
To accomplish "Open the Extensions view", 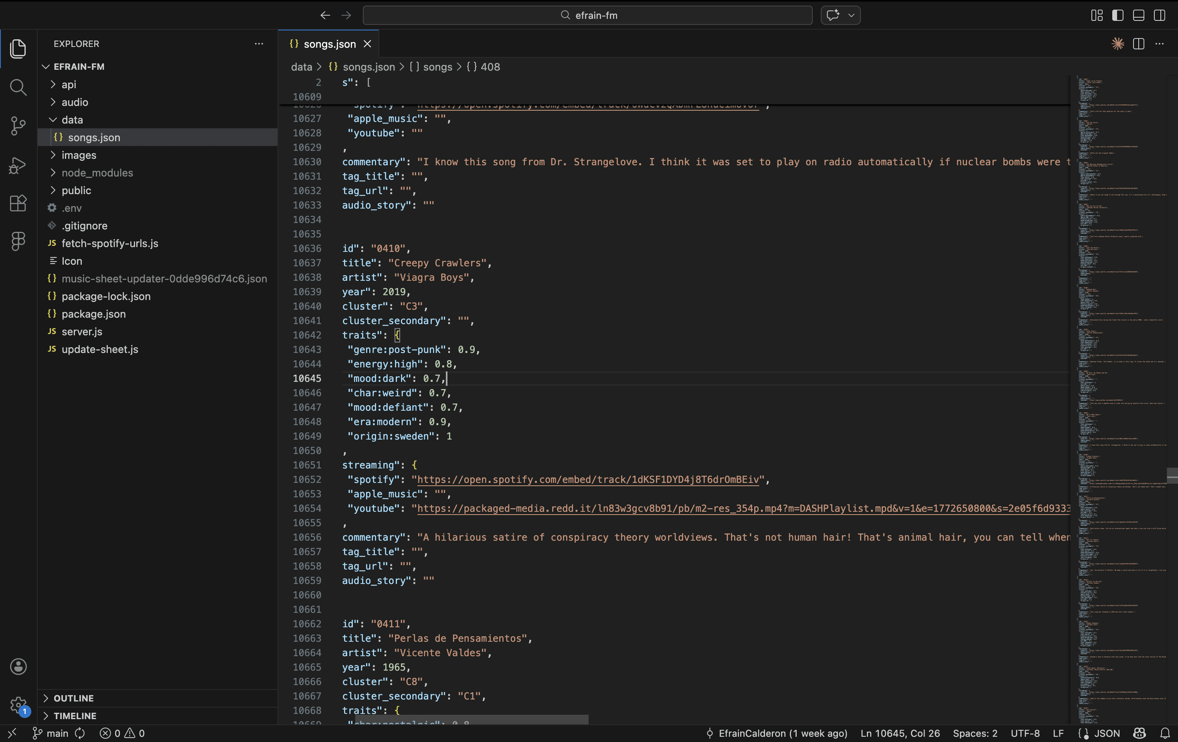I will (18, 203).
